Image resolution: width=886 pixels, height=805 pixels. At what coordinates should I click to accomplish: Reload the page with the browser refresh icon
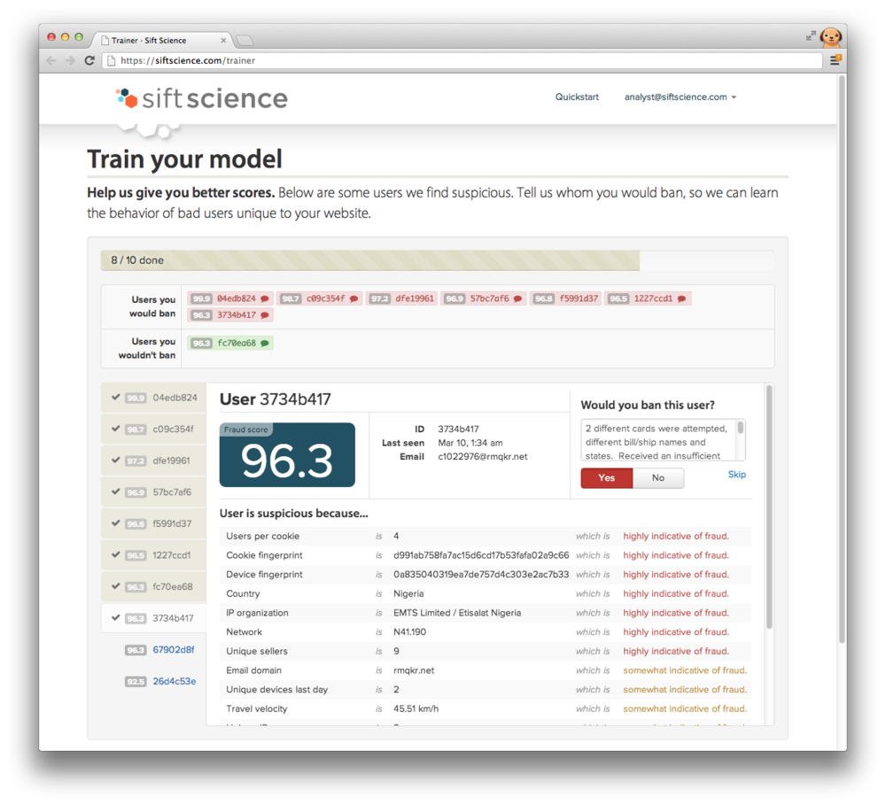tap(88, 60)
